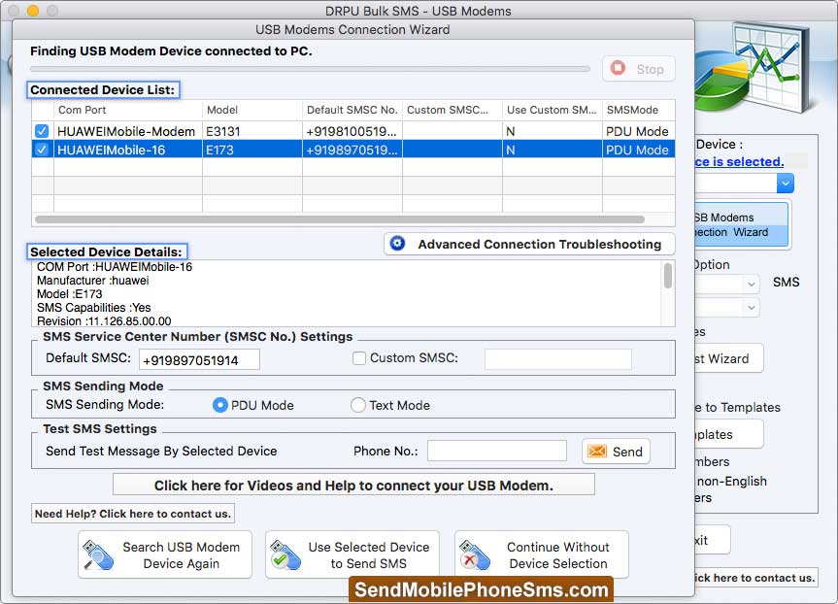Click the gear icon for Advanced Troubleshooting

click(397, 243)
